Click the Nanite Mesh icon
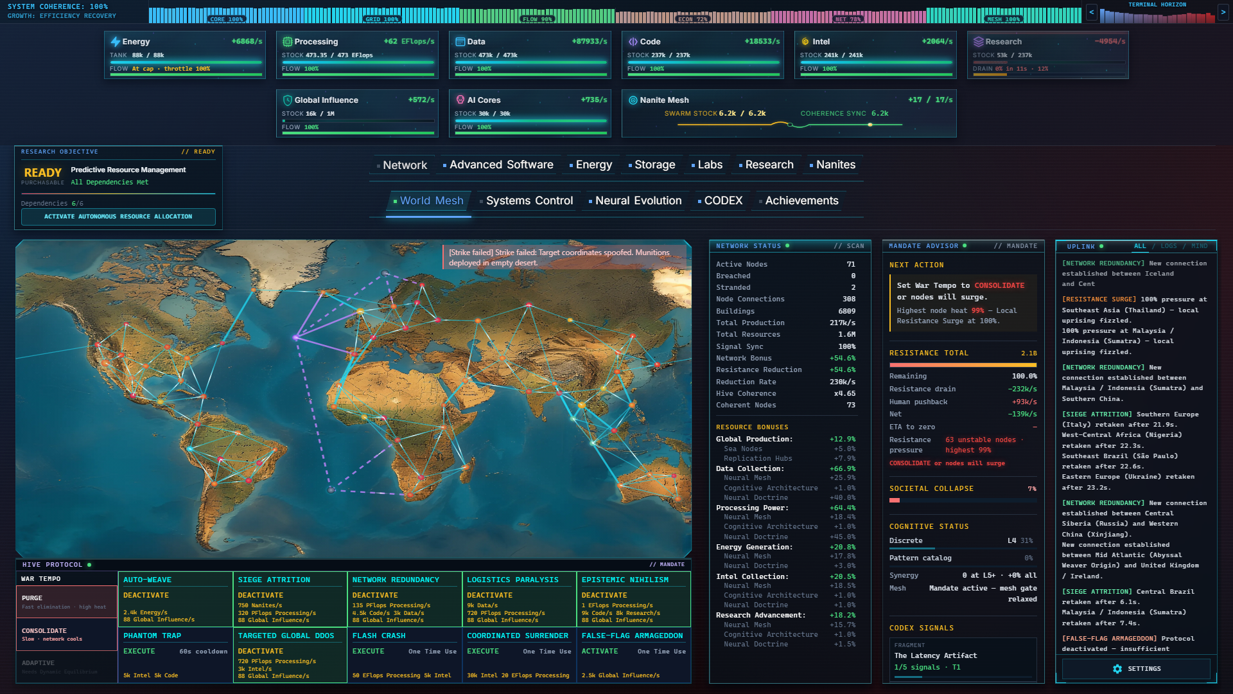1233x694 pixels. tap(633, 100)
